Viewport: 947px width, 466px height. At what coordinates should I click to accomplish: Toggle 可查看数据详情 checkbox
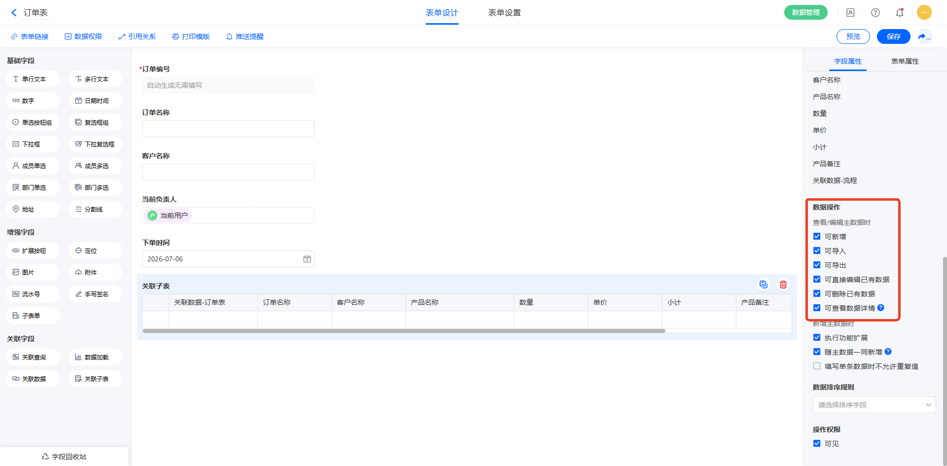817,308
